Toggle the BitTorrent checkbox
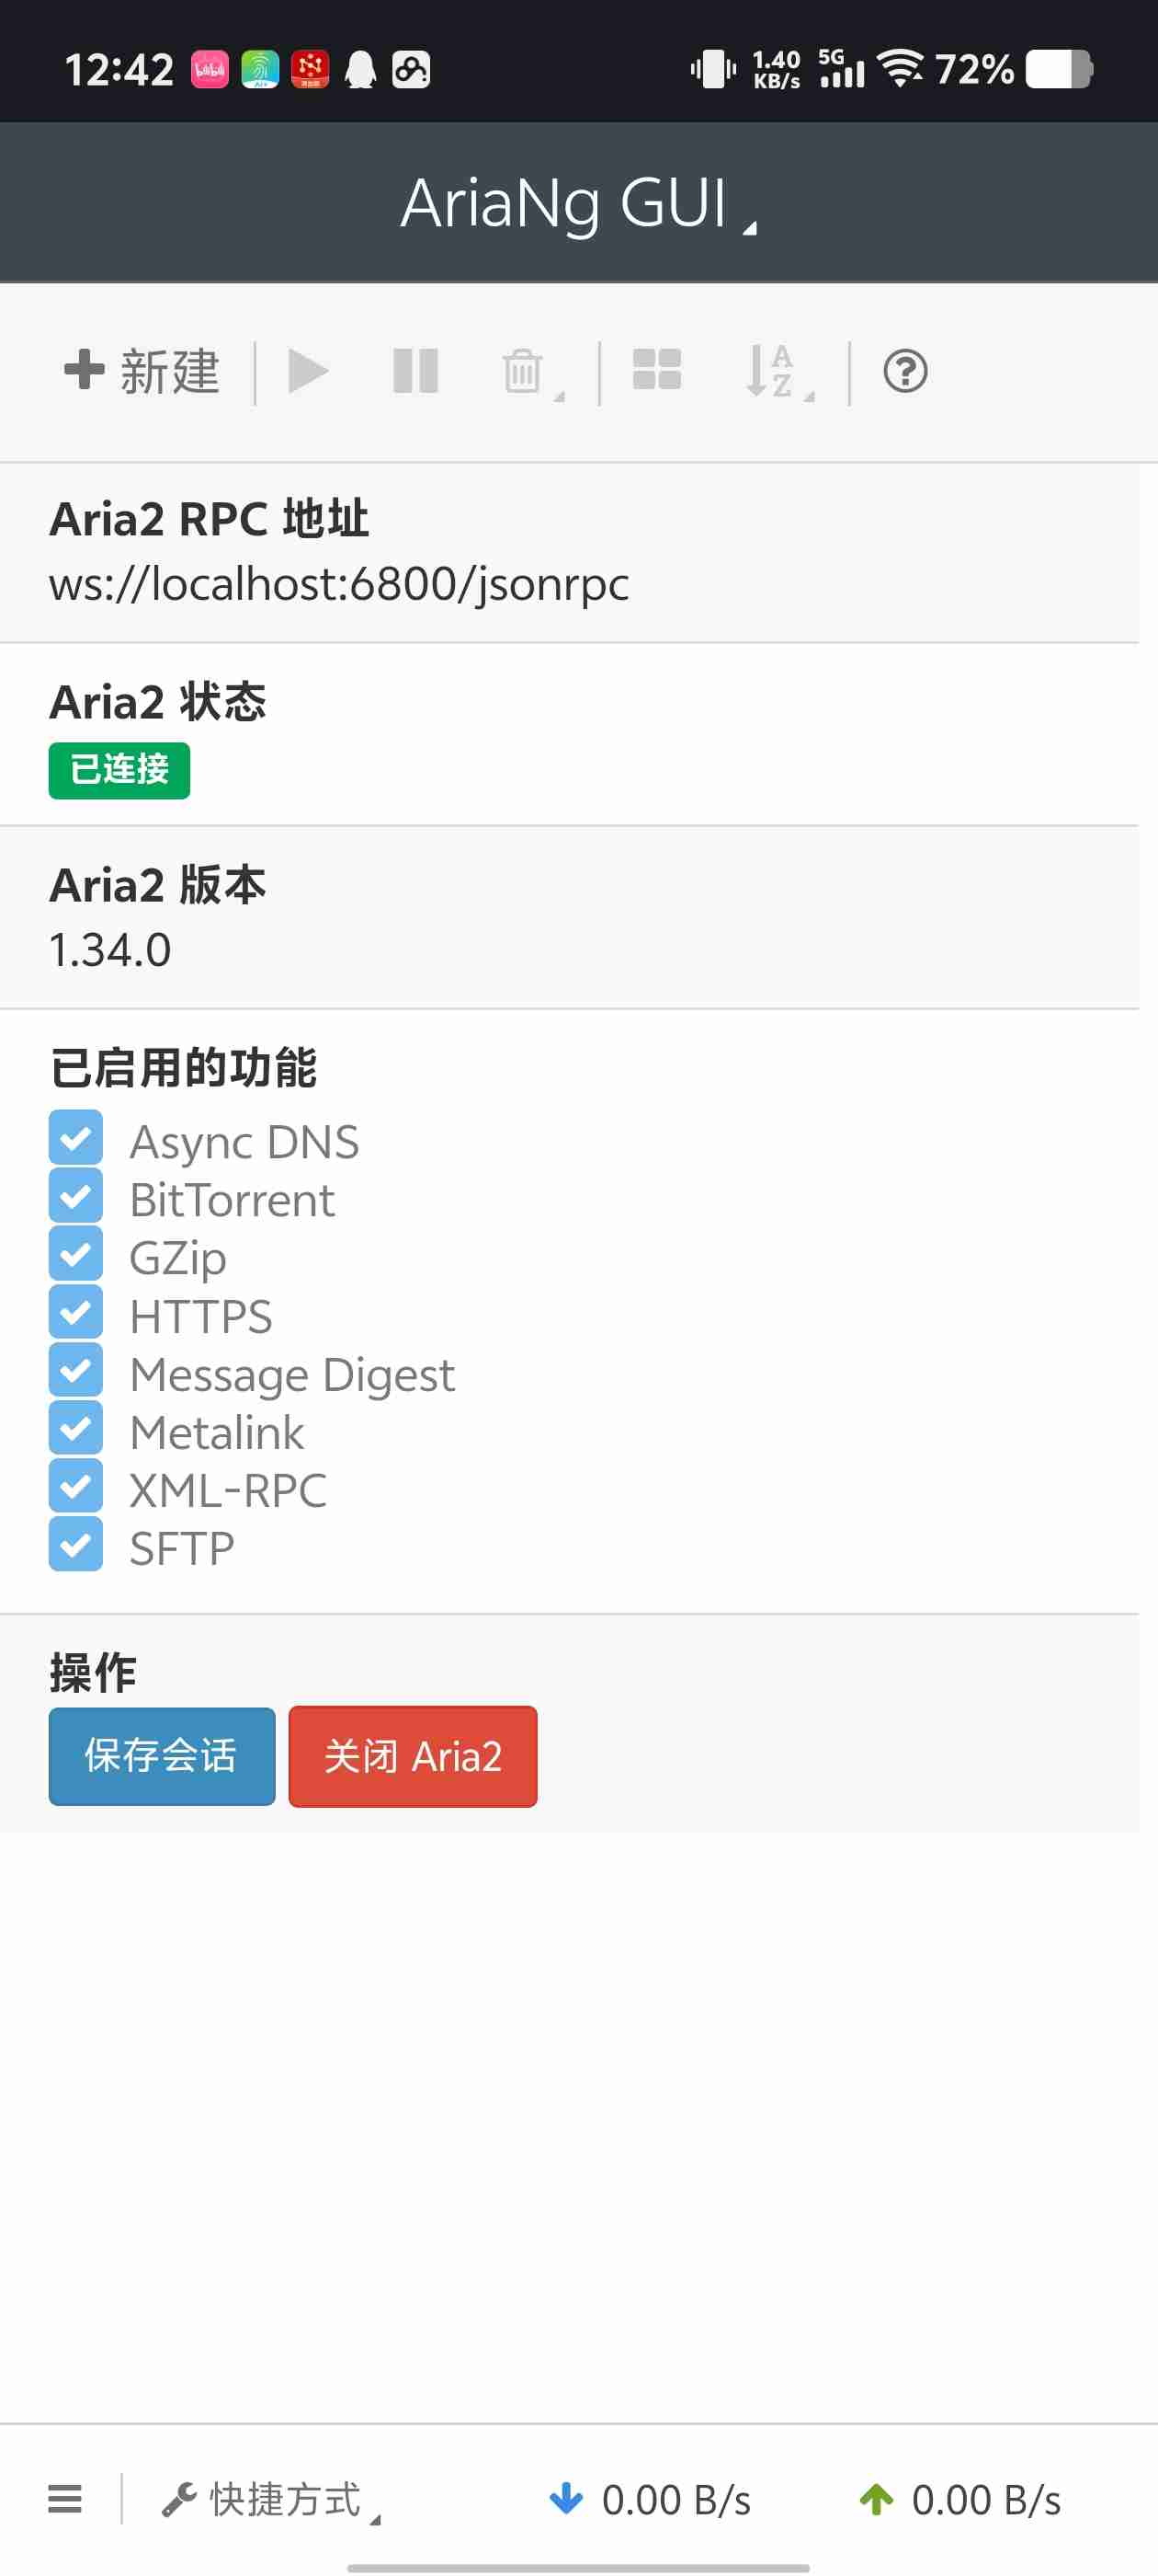This screenshot has width=1158, height=2576. pyautogui.click(x=76, y=1196)
